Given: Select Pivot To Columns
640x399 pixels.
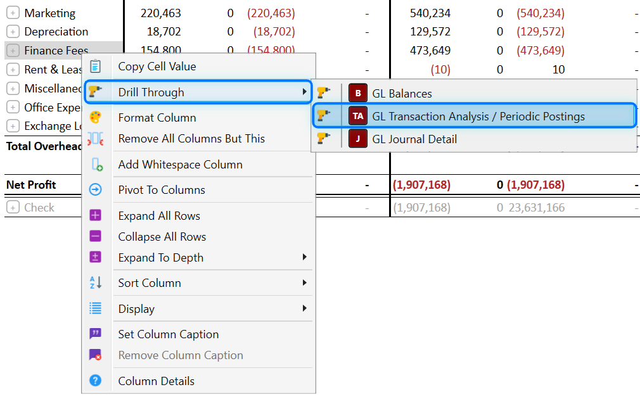Looking at the screenshot, I should click(198, 190).
